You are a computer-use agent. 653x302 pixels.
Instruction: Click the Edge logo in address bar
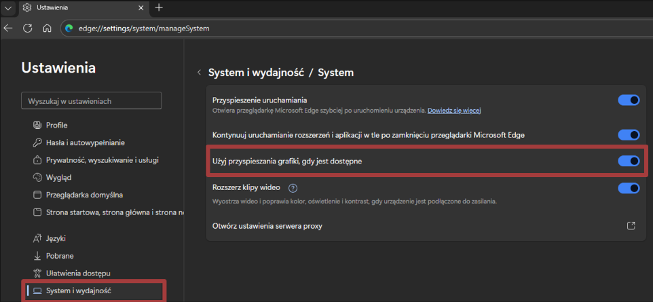click(x=69, y=29)
